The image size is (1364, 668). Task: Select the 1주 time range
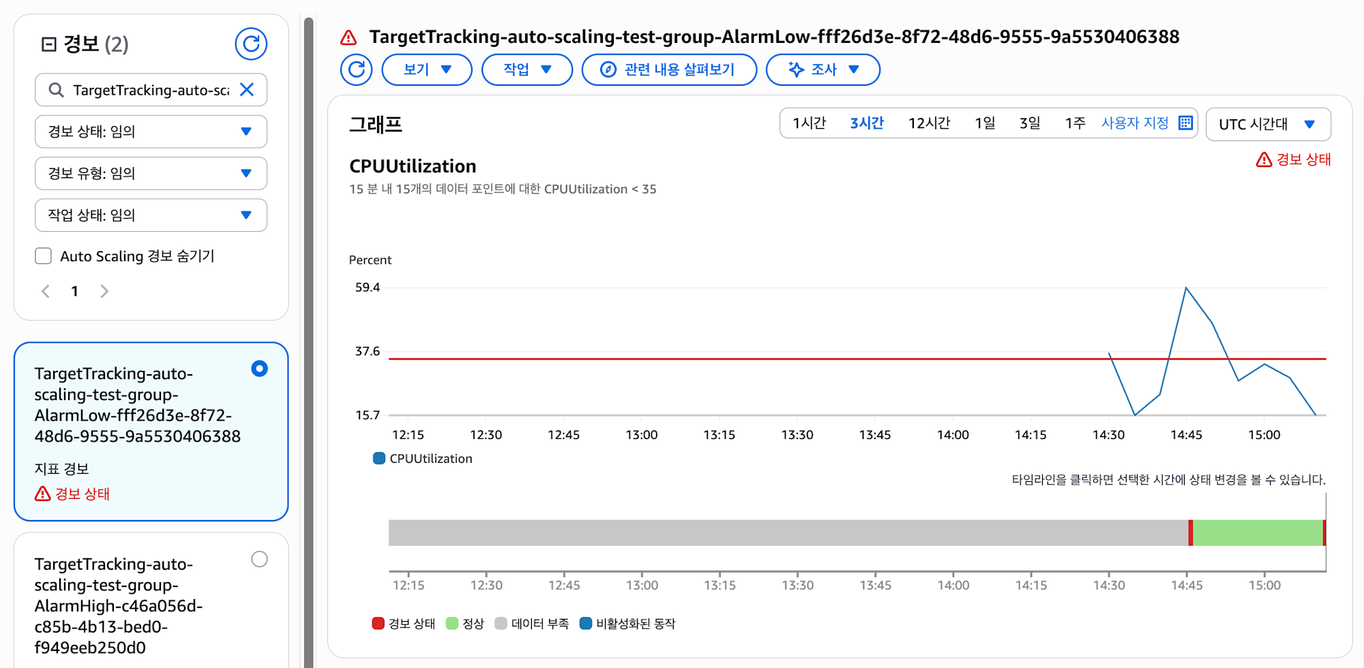[x=1075, y=123]
